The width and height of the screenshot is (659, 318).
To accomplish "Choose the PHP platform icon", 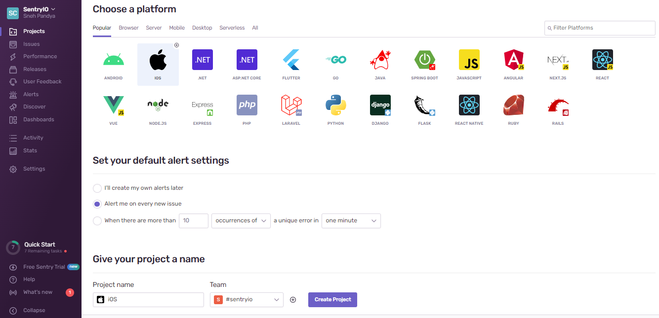I will pos(247,105).
